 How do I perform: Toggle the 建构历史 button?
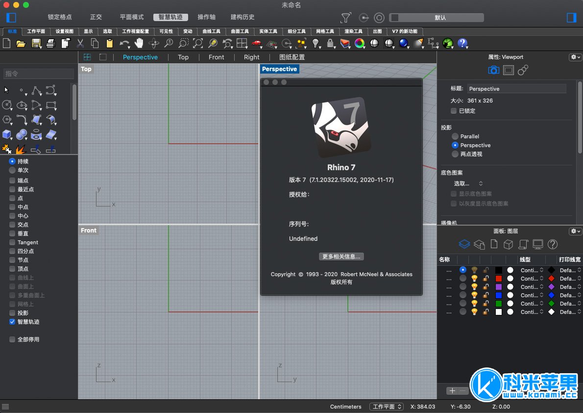point(242,17)
